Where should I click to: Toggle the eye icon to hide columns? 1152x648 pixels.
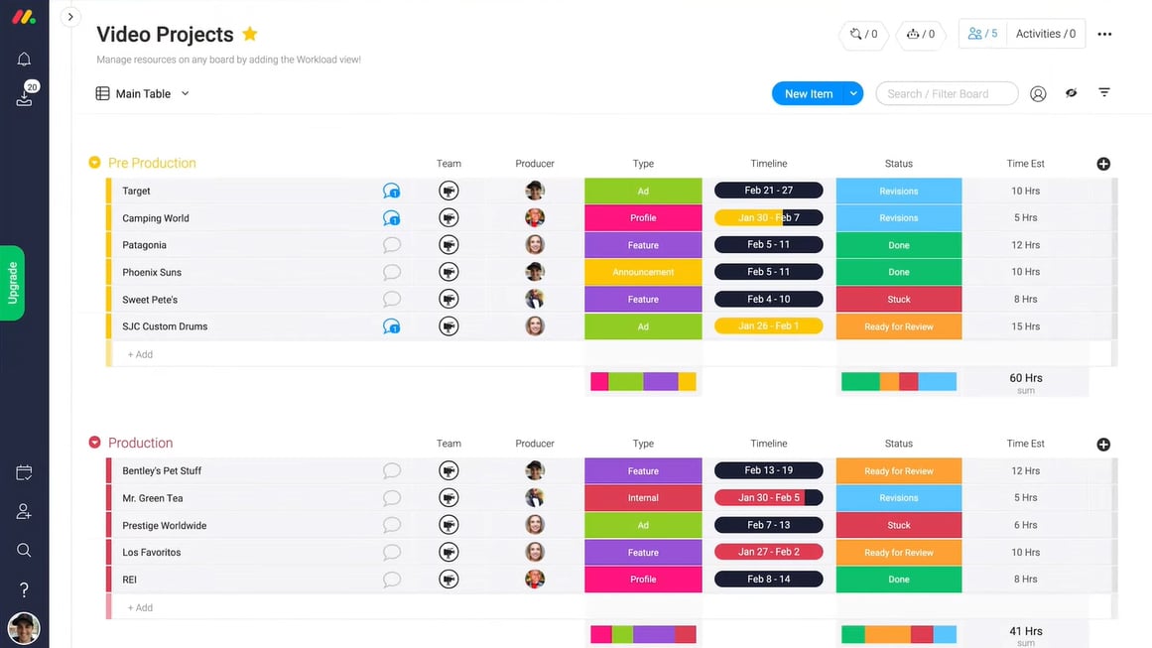tap(1071, 93)
